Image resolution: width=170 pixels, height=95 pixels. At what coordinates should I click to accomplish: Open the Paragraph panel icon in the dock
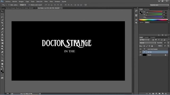(136, 23)
